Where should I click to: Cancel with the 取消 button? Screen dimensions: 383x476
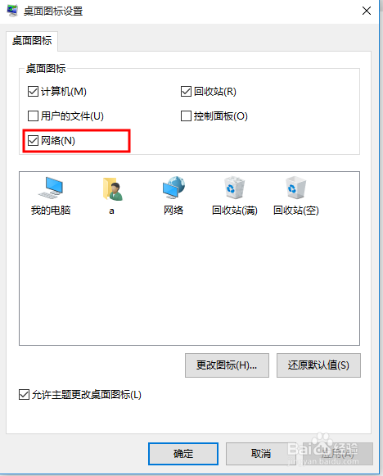(261, 454)
